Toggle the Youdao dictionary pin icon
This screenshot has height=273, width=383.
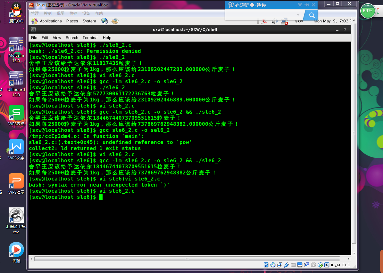(307, 5)
